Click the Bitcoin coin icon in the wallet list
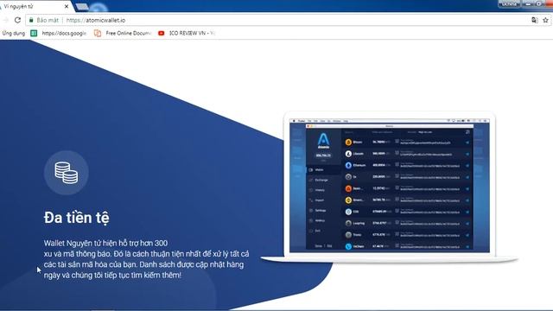 pyautogui.click(x=348, y=142)
